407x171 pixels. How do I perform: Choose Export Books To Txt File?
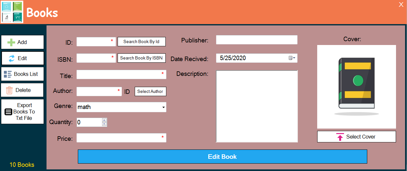point(22,112)
